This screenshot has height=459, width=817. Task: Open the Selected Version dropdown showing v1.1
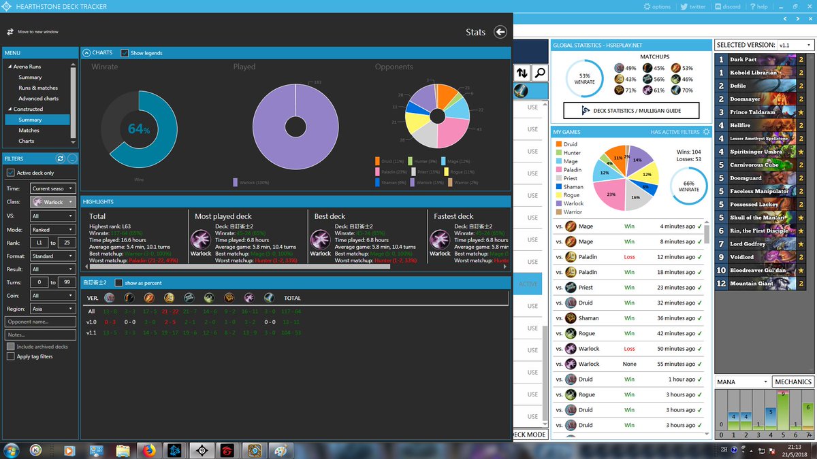pos(795,45)
